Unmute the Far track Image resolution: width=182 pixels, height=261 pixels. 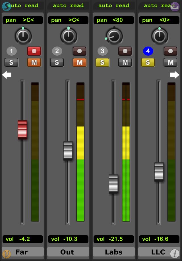tap(34, 62)
